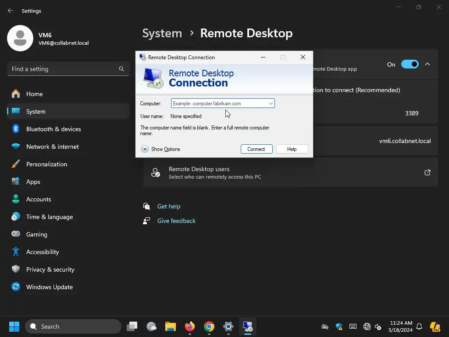This screenshot has width=449, height=337.
Task: Click the port number 3389
Action: 412,113
